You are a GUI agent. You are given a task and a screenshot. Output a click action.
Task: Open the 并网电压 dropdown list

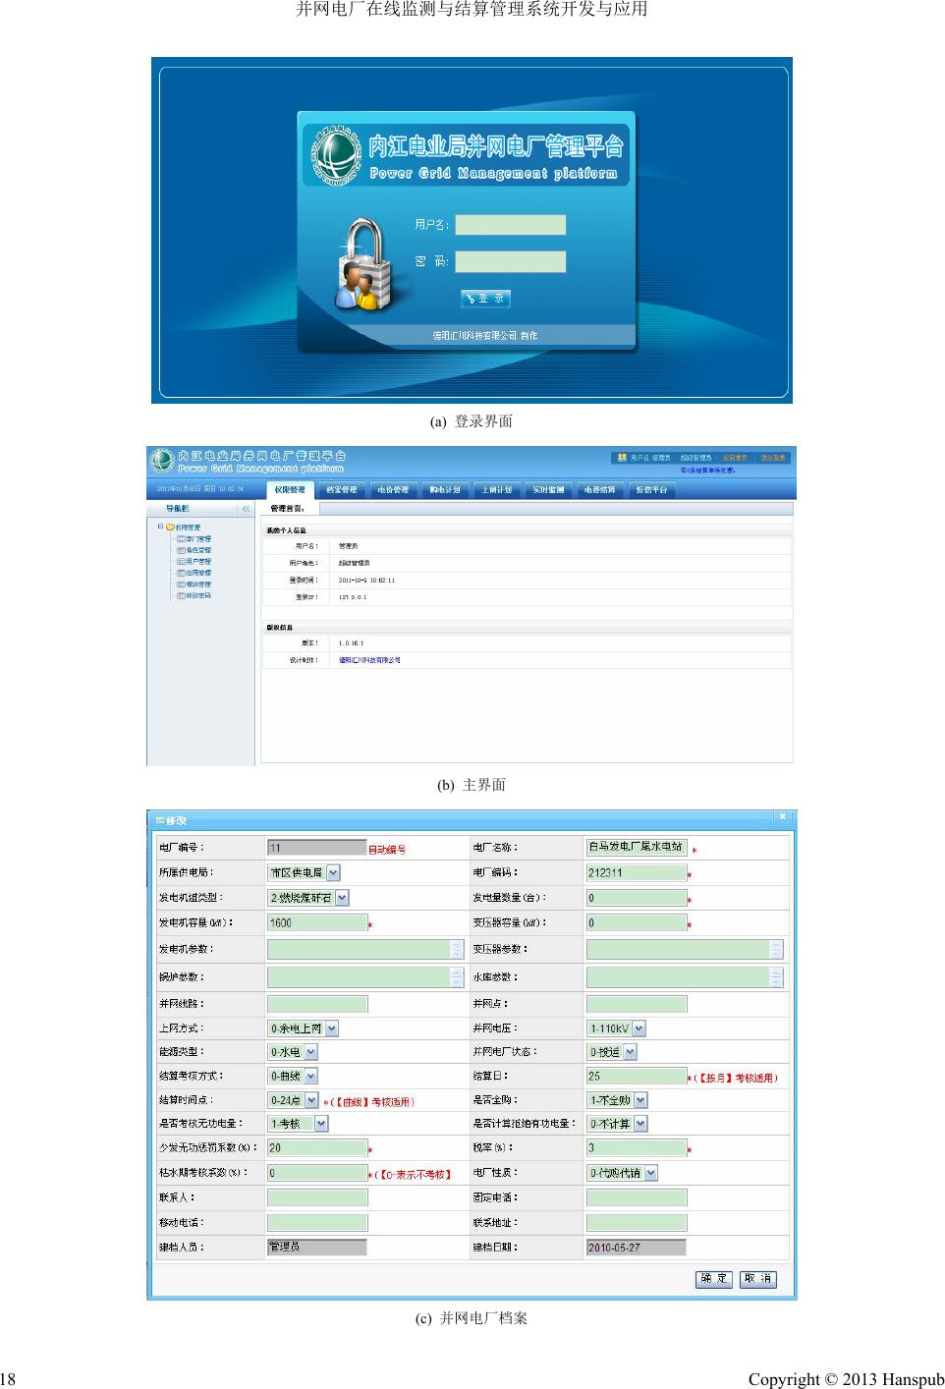(639, 1028)
